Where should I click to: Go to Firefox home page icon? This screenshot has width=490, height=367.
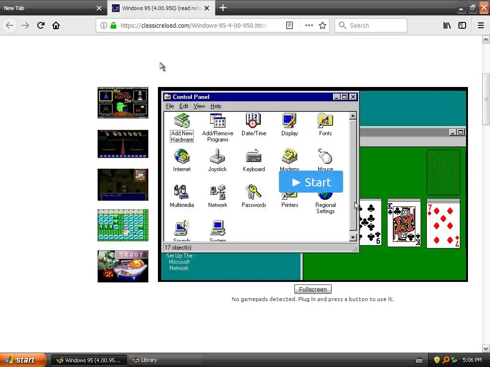pos(56,25)
